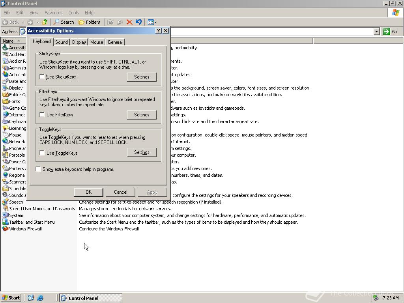Switch to the Display tab
This screenshot has height=303, width=404.
pos(79,42)
